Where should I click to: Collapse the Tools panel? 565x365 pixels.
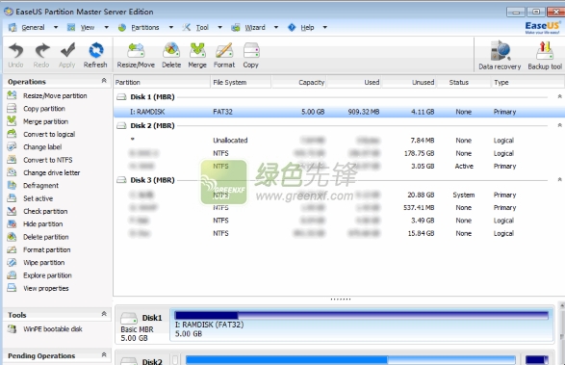(104, 314)
